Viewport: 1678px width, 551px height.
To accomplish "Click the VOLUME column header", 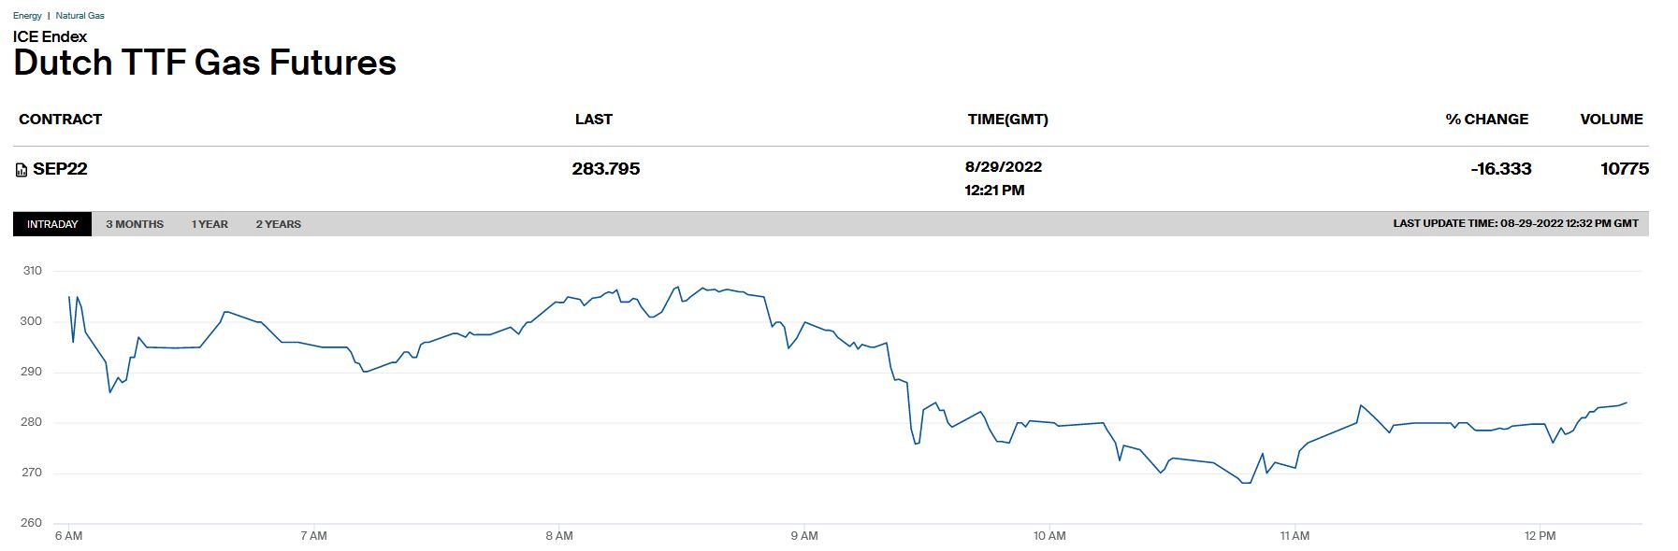I will pos(1611,120).
